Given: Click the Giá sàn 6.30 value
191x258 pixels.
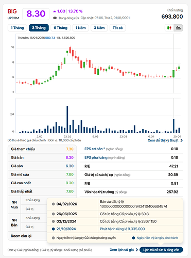Looking at the screenshot, I should 70,166.
